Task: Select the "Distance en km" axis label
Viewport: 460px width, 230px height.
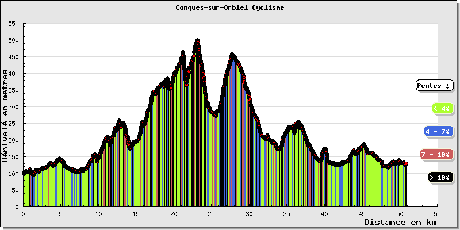Action: click(400, 222)
